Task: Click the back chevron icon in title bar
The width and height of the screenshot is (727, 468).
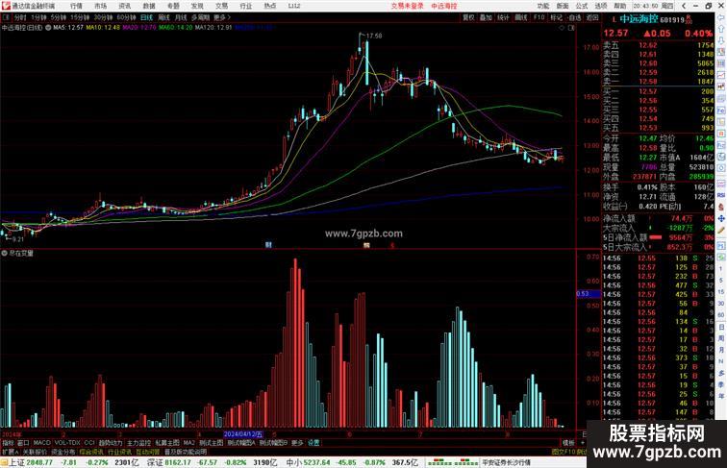Action: tap(684, 6)
